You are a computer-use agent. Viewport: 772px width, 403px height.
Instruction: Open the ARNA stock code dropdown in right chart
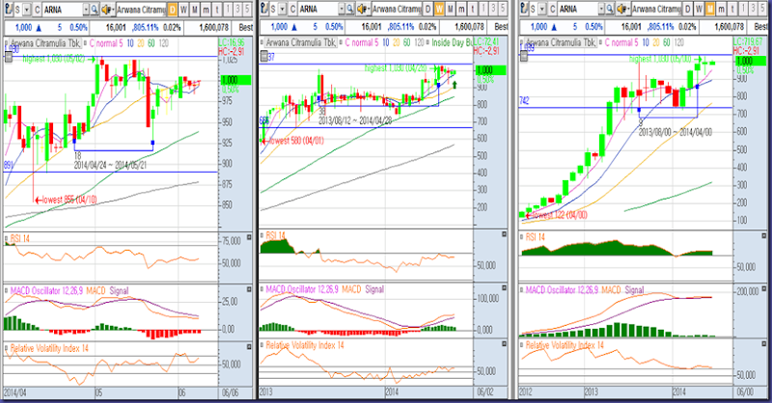[601, 9]
